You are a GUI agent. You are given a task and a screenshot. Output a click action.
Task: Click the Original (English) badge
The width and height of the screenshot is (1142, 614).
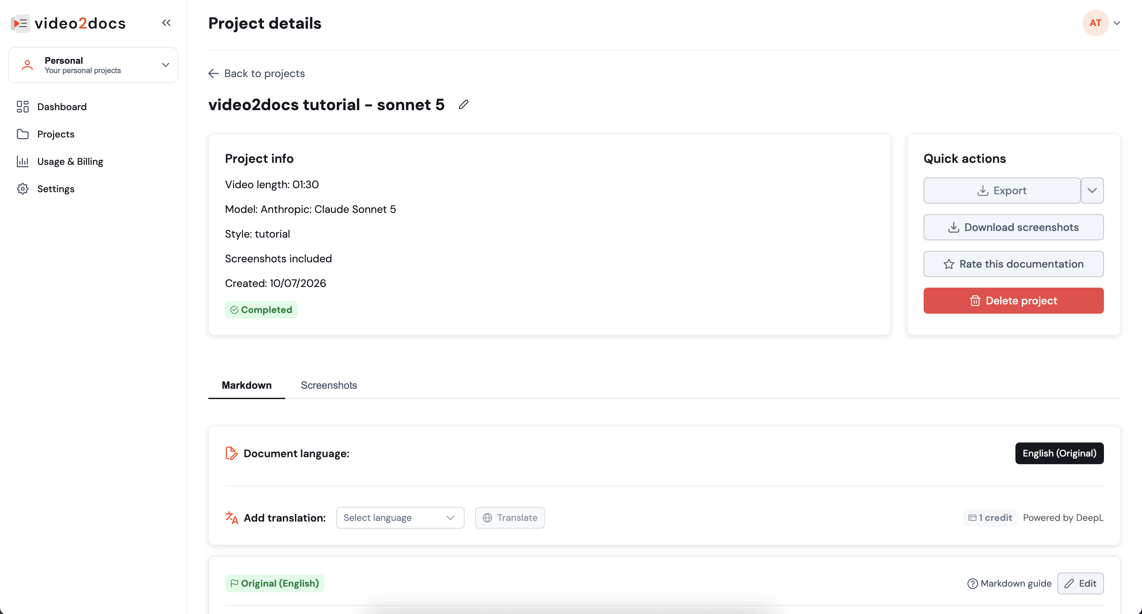click(274, 583)
